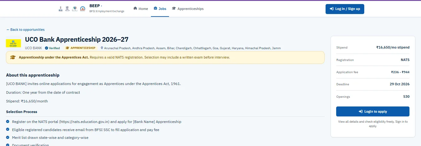The image size is (421, 146).
Task: Click the Duration: One year text
Action: (43, 92)
